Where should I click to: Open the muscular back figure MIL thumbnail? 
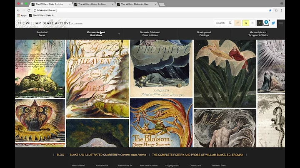coord(225,128)
